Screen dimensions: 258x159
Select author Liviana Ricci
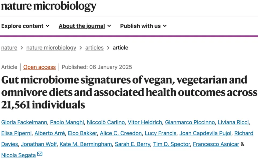click(233, 122)
